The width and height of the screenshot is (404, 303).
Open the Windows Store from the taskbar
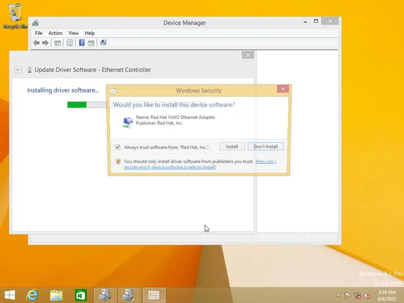(80, 295)
